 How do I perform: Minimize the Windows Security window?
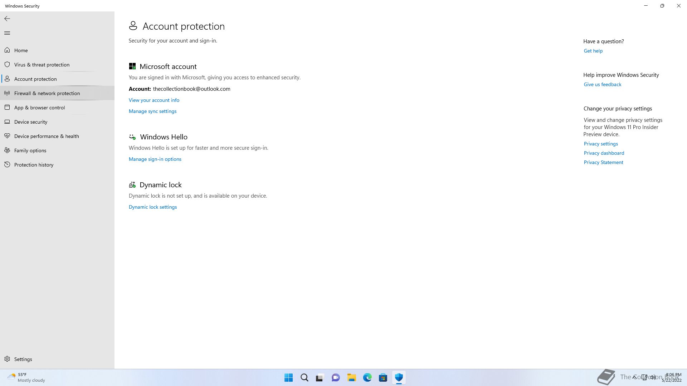tap(646, 6)
